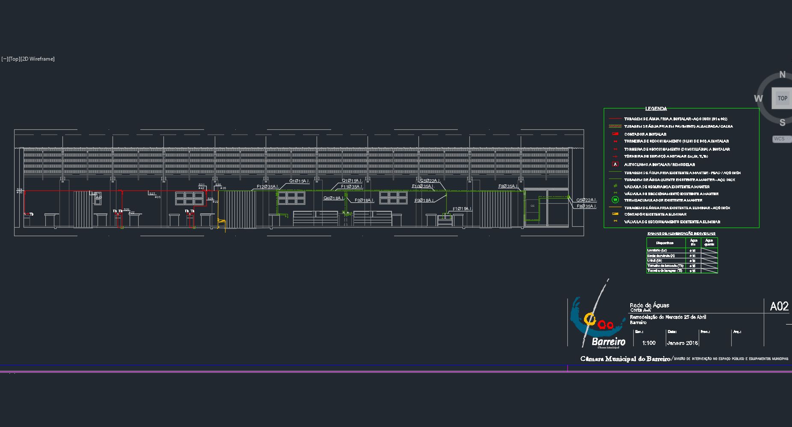Open the [Top] view controls menu
792x427 pixels.
(15, 59)
